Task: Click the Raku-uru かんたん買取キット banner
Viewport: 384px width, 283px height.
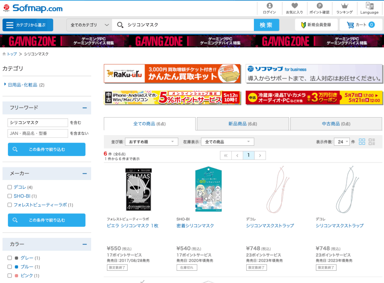Action: [x=172, y=74]
